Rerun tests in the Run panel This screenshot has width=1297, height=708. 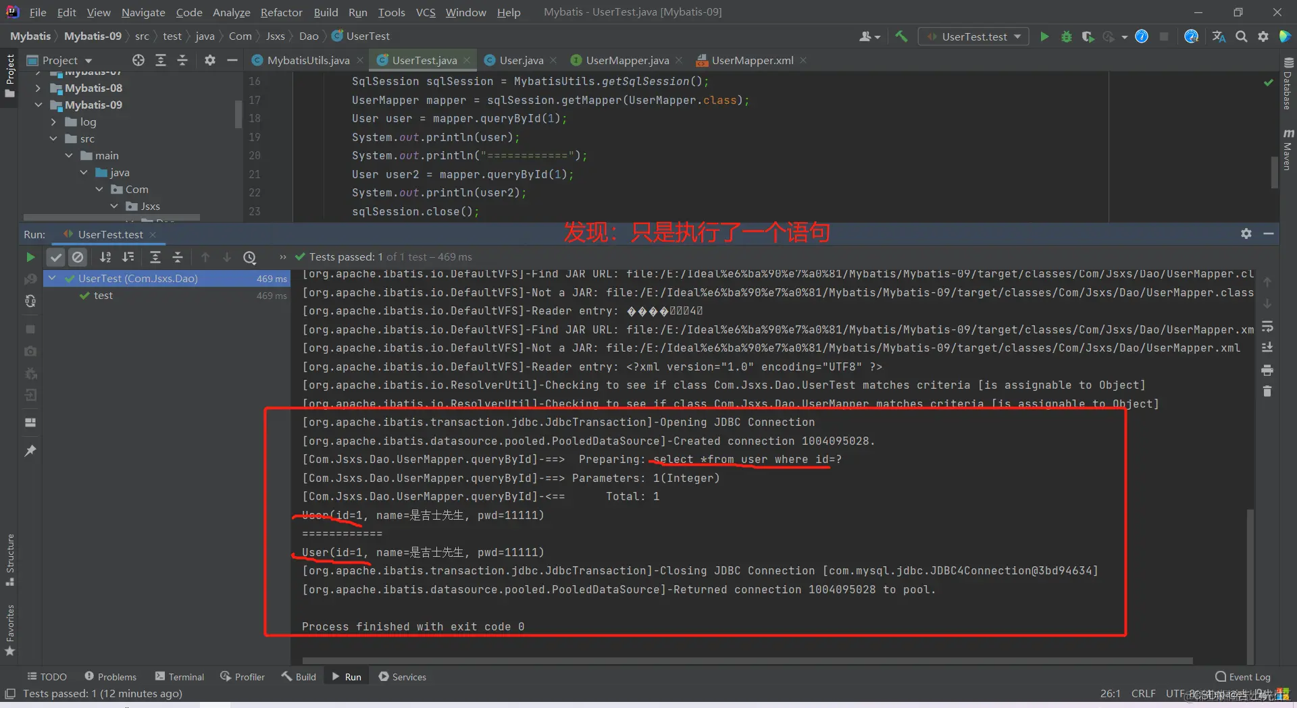click(x=30, y=257)
